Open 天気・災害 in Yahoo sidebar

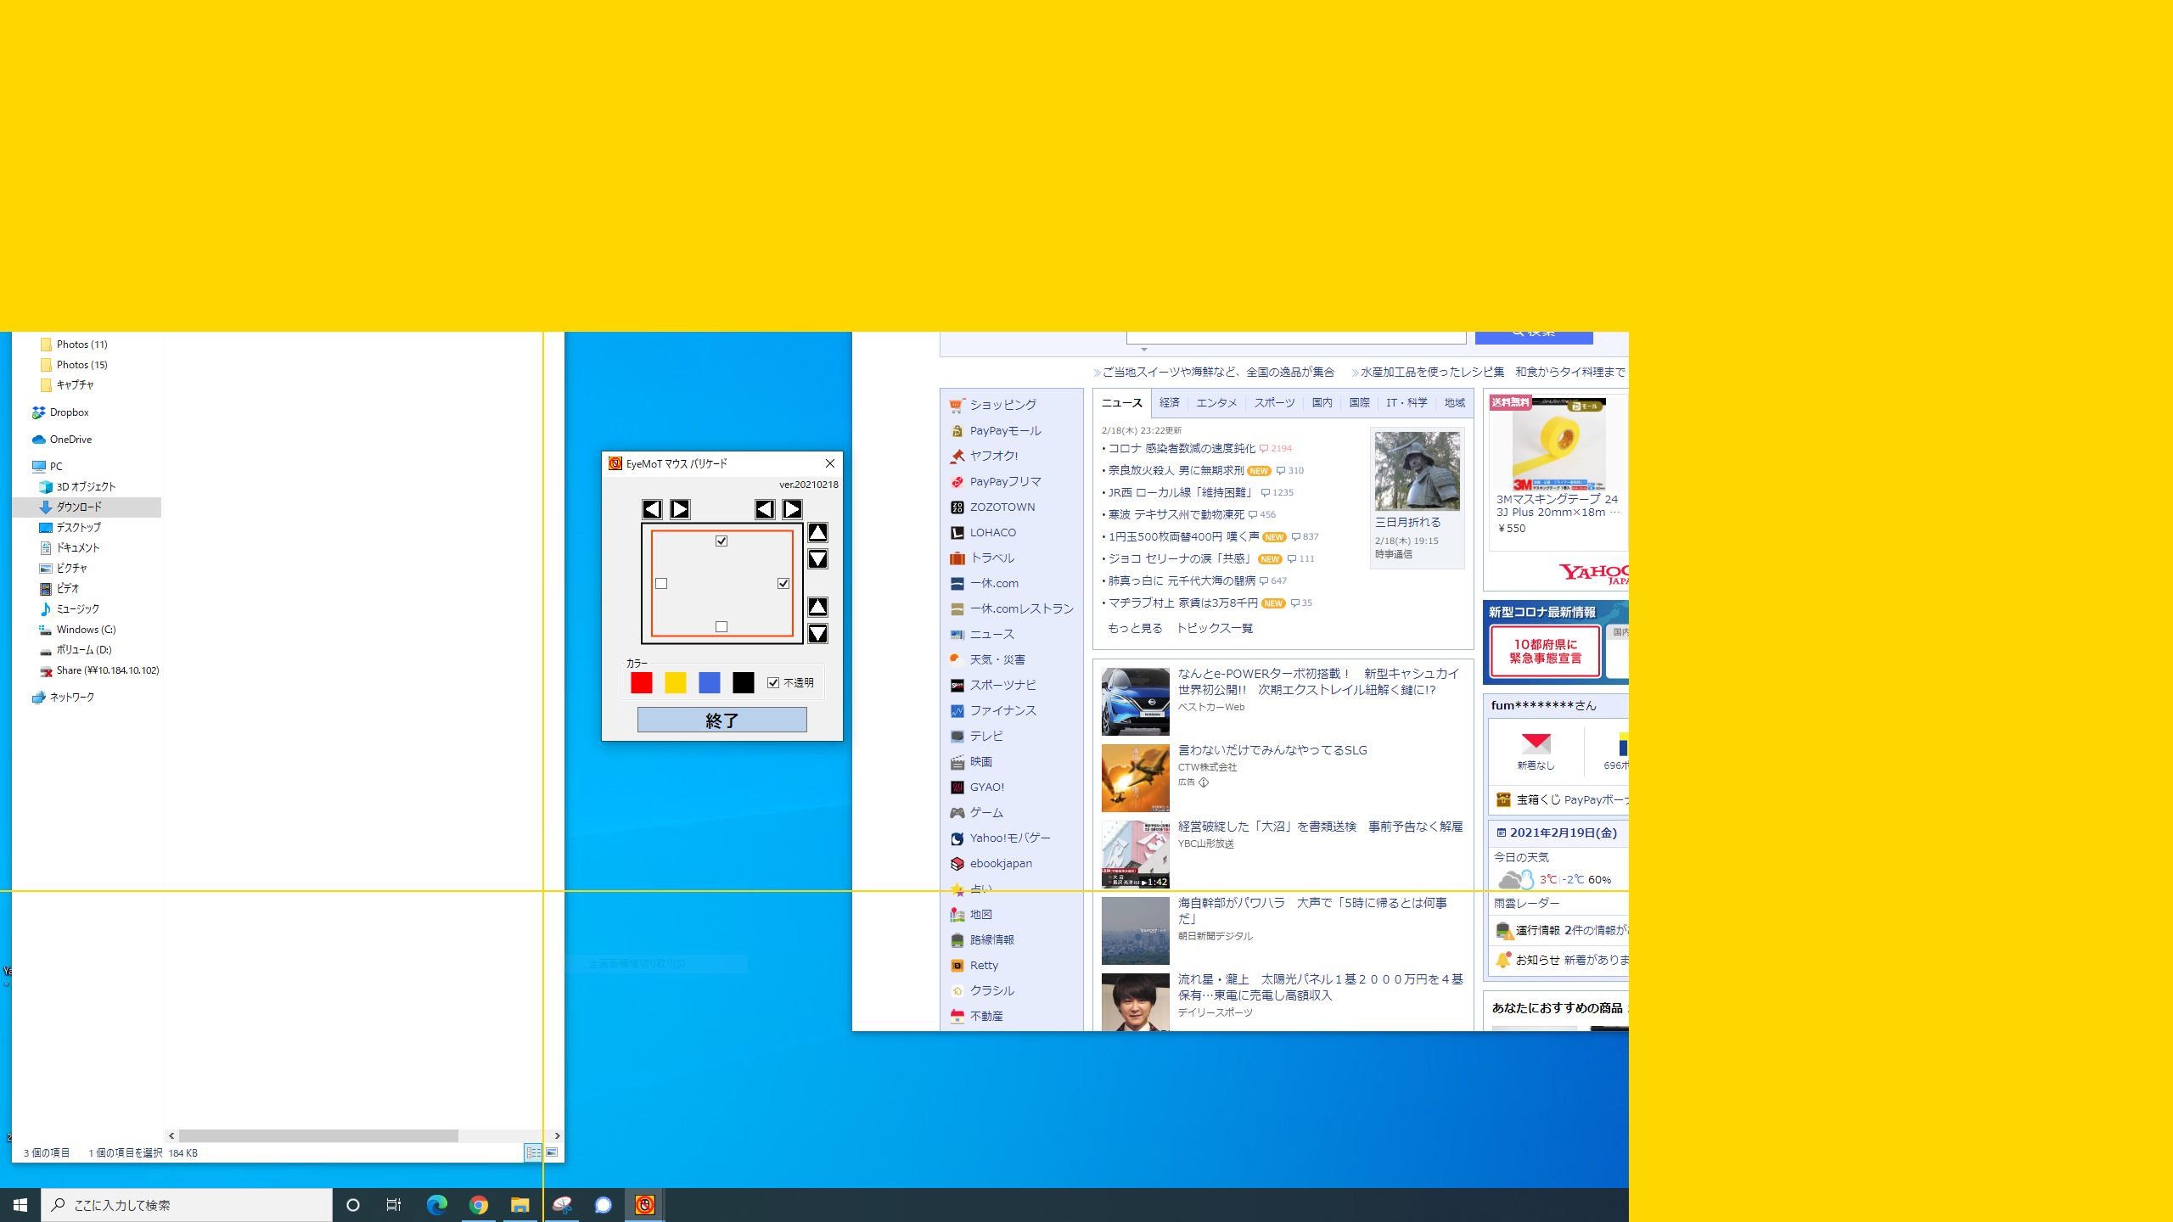pos(997,659)
